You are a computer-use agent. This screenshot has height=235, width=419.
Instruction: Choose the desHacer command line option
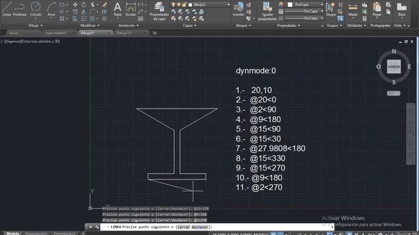pyautogui.click(x=200, y=227)
